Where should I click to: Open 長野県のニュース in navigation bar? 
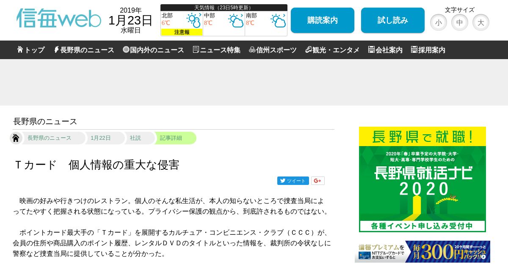(x=84, y=50)
